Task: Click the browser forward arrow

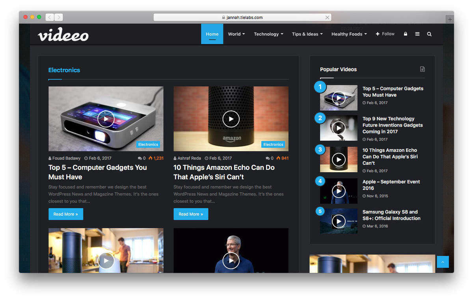Action: [58, 17]
